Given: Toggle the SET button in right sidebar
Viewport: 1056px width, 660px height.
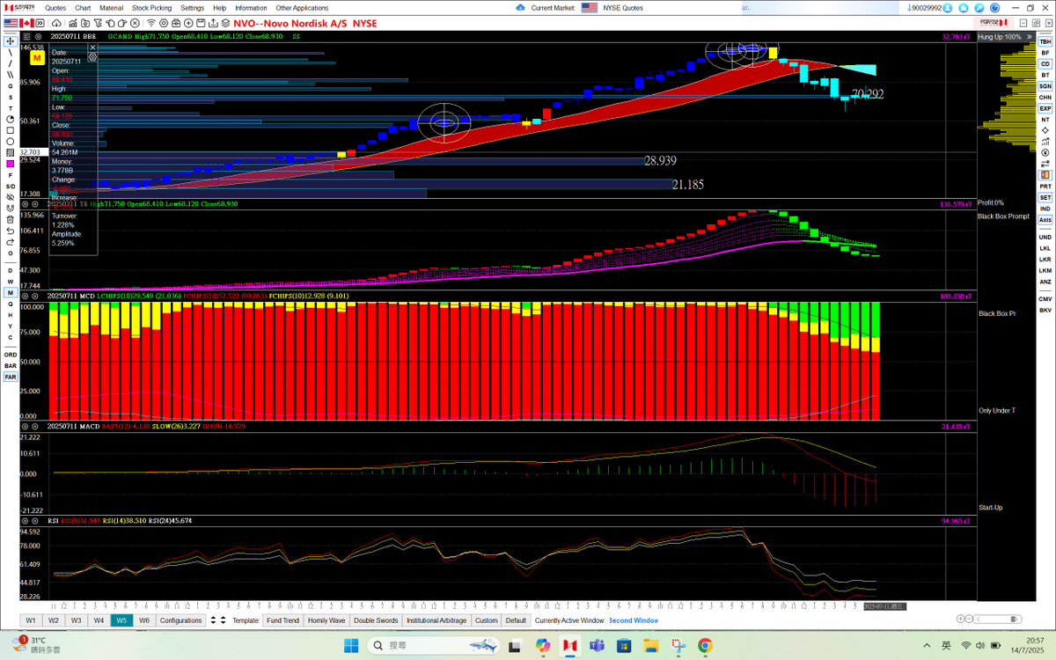Looking at the screenshot, I should 1045,197.
